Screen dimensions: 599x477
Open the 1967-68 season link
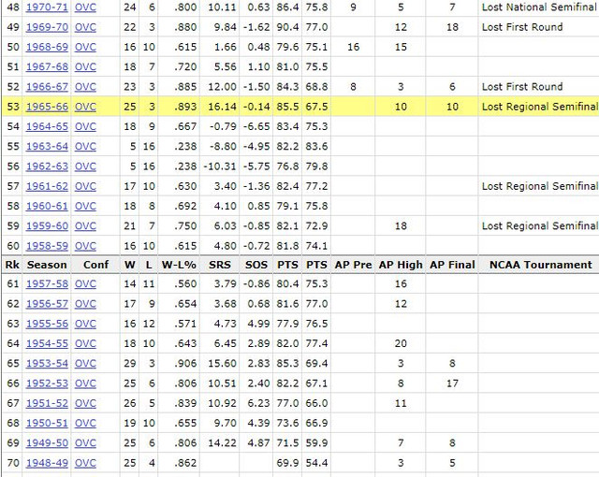click(x=47, y=66)
